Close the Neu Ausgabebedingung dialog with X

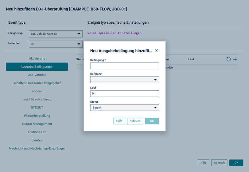(156, 50)
